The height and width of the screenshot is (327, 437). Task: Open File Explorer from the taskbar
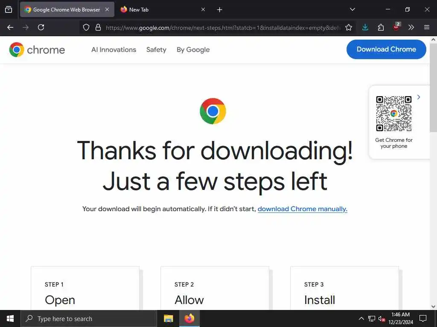coord(168,318)
